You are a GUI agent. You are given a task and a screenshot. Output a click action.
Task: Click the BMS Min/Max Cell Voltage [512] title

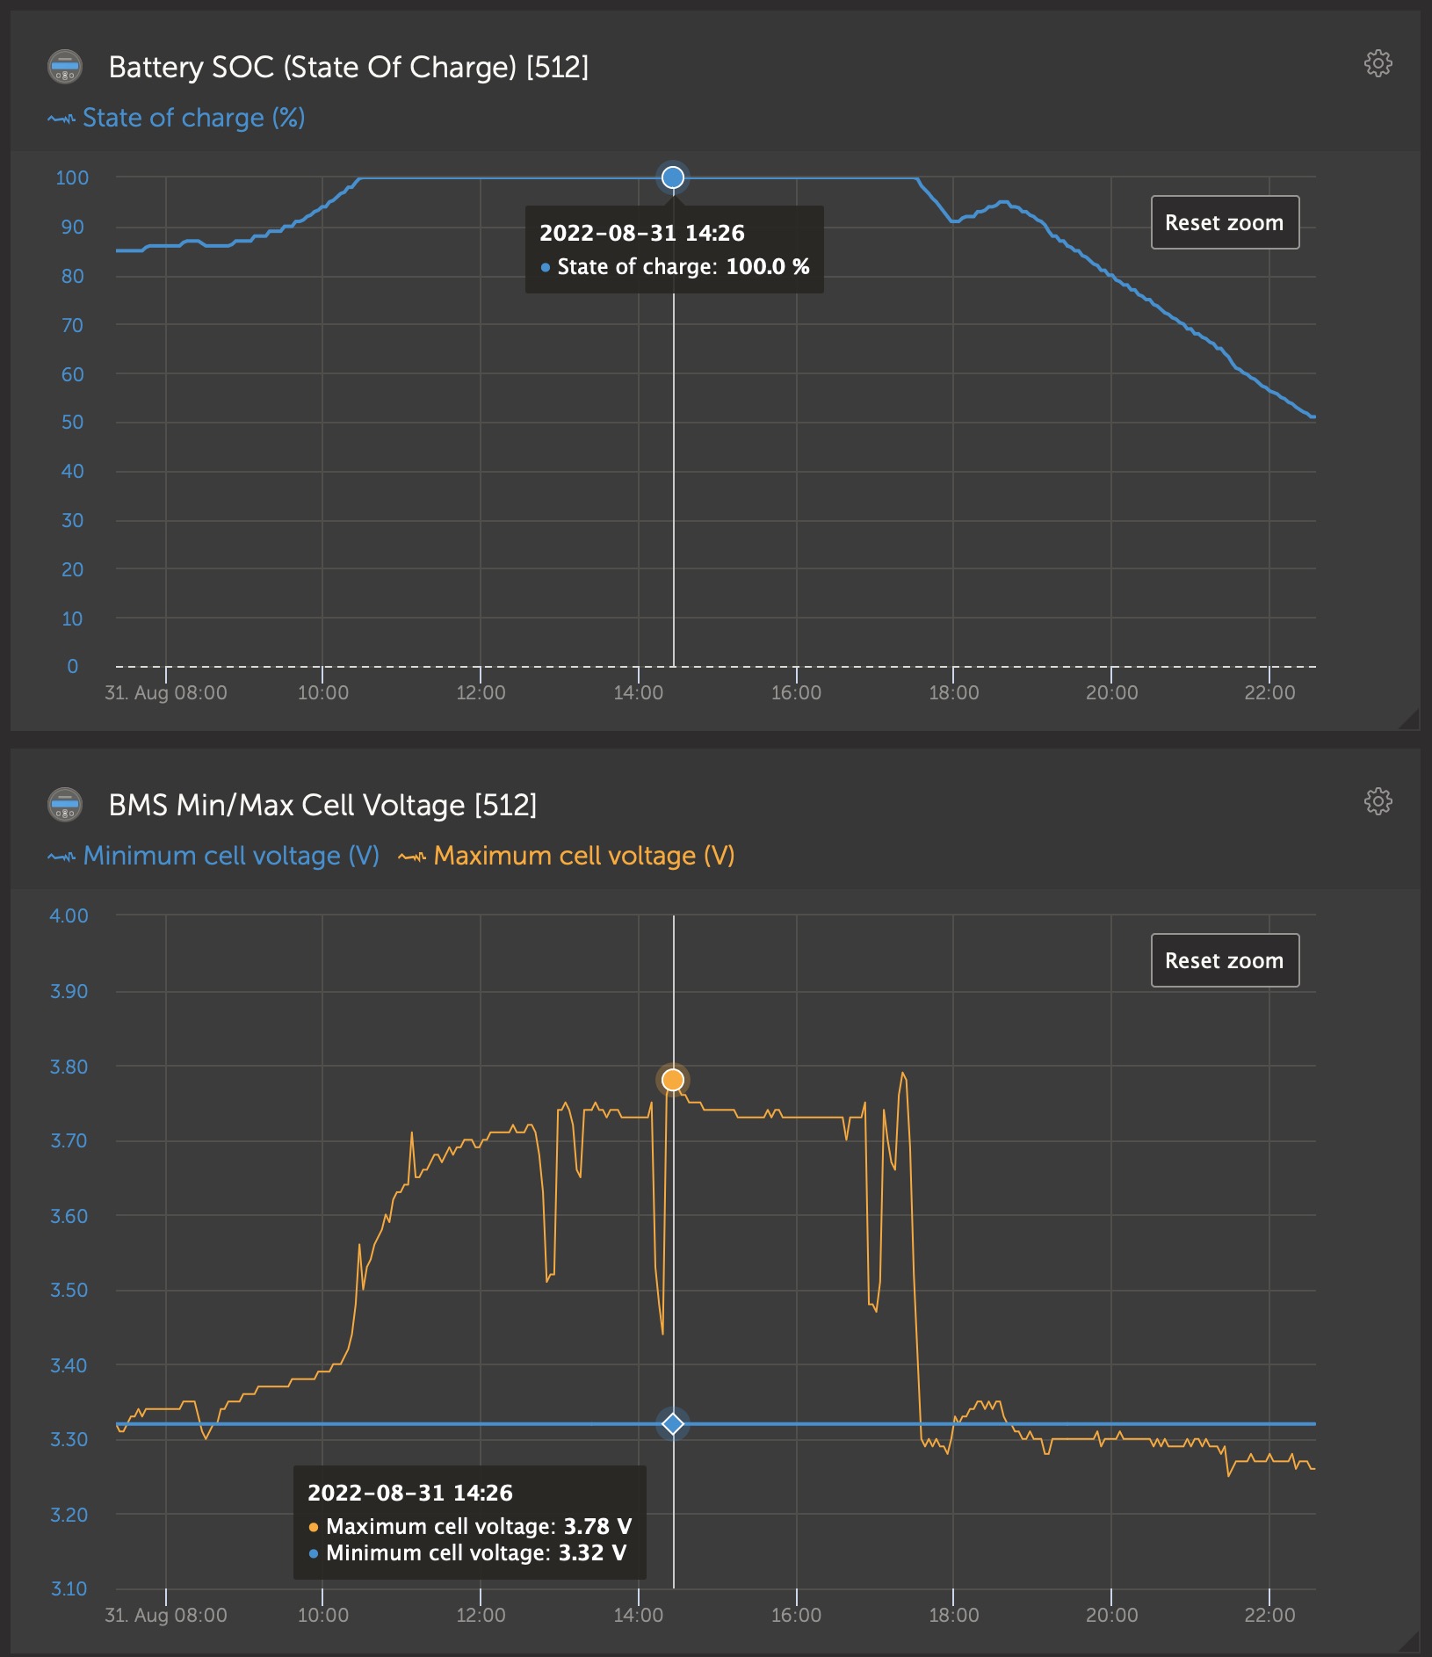[x=322, y=805]
